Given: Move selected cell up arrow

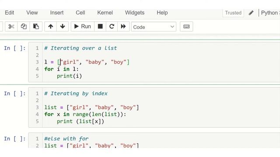Looking at the screenshot, I should tap(51, 27).
